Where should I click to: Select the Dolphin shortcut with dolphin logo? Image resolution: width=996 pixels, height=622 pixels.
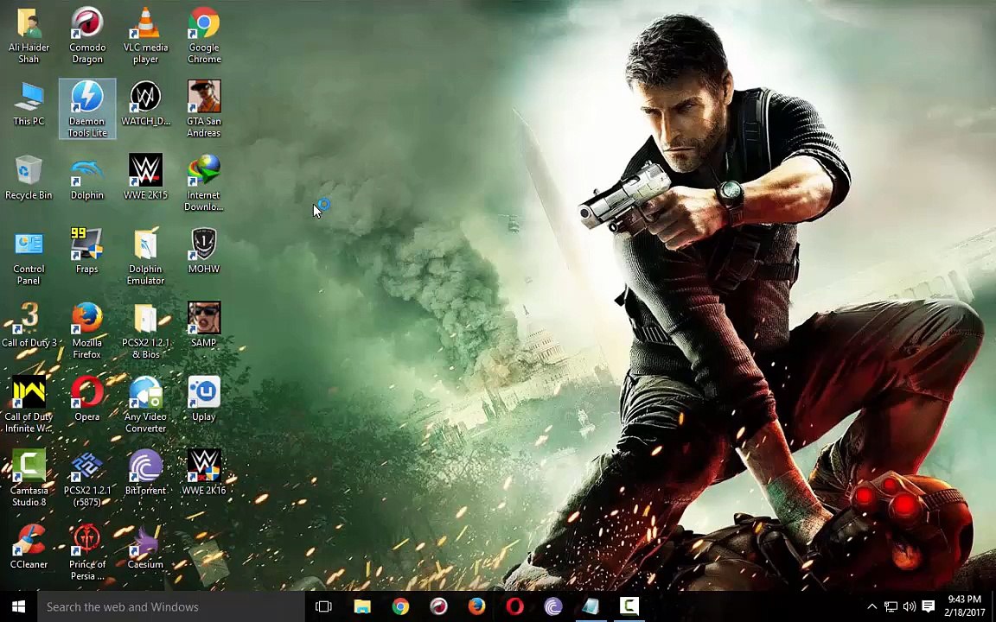[87, 178]
